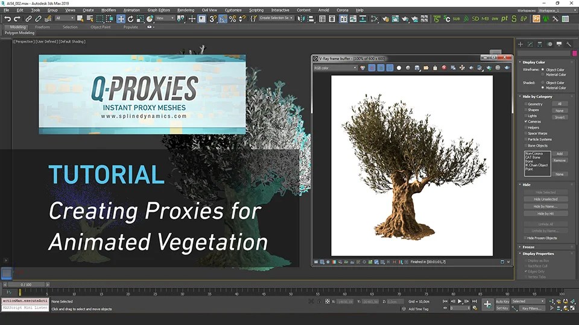This screenshot has height=325, width=579.
Task: Open the All selection filter dropdown
Action: pos(65,18)
